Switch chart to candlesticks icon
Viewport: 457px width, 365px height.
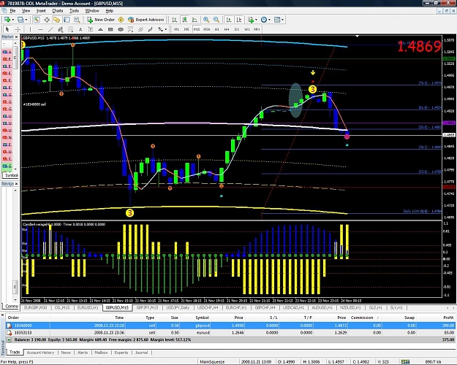point(184,20)
